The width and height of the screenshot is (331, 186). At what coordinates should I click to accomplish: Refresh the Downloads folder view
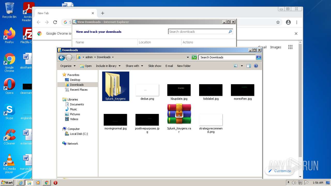(194, 57)
